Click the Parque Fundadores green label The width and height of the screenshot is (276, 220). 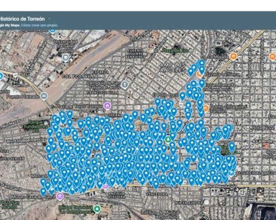click(x=34, y=126)
